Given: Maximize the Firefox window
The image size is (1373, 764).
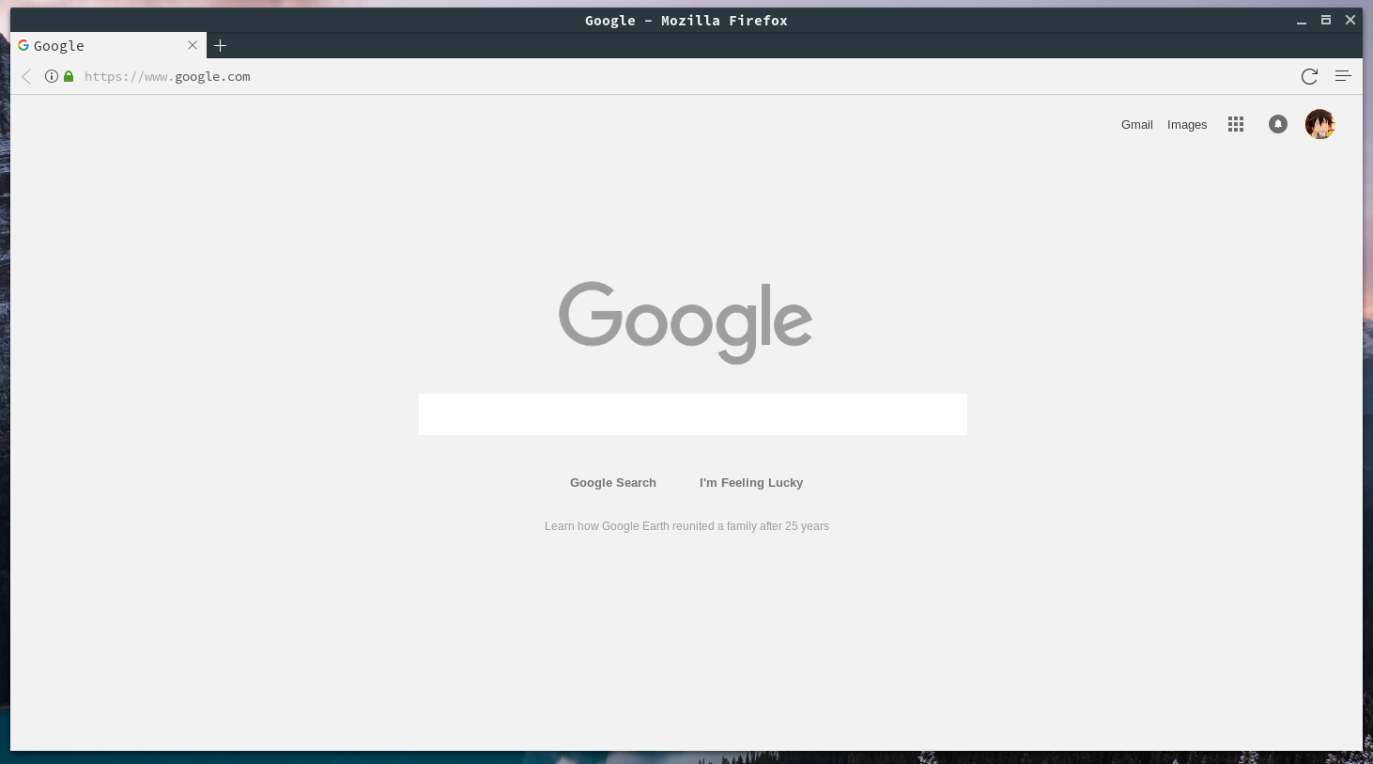Looking at the screenshot, I should tap(1326, 20).
